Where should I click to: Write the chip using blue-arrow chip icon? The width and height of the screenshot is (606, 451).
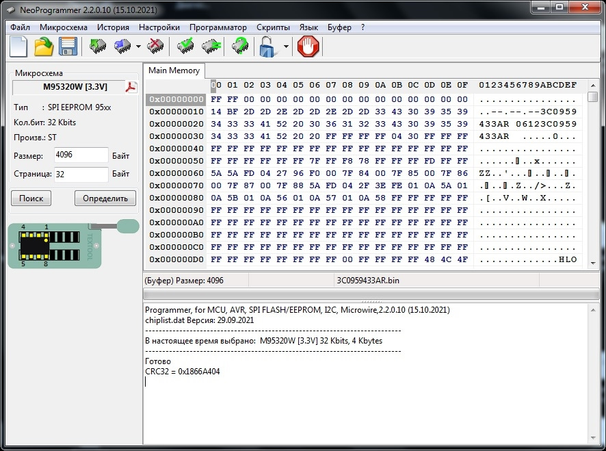coord(122,47)
